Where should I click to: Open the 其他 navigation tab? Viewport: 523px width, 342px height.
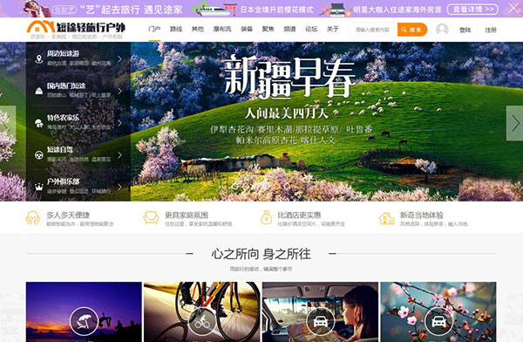click(x=198, y=29)
